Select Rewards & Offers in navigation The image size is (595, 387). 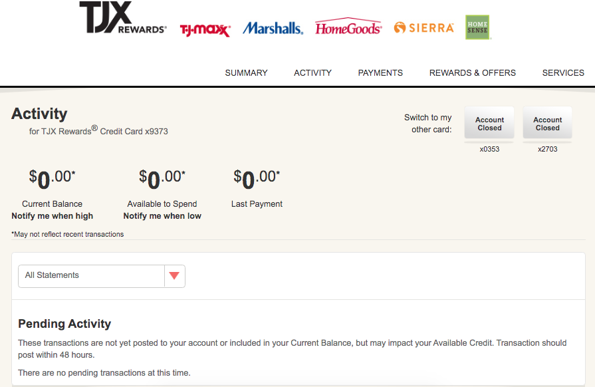pos(473,73)
